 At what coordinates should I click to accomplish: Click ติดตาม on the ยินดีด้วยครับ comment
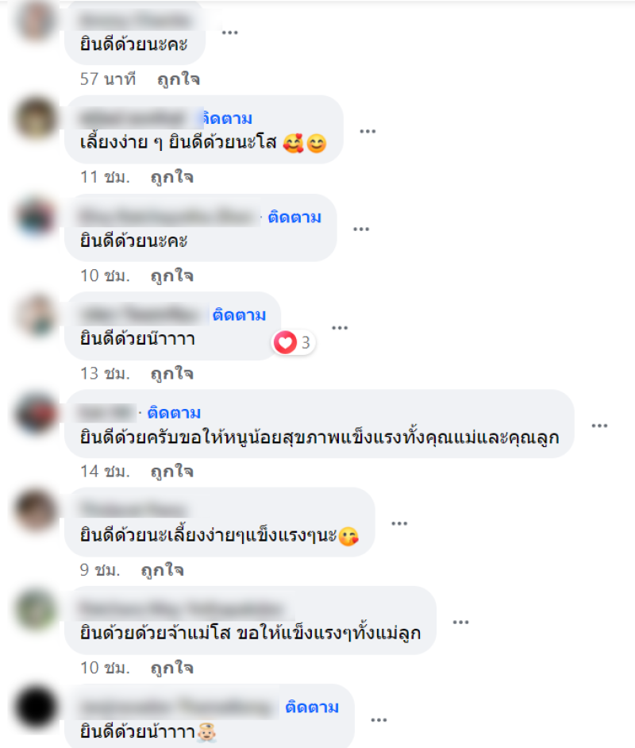174,413
